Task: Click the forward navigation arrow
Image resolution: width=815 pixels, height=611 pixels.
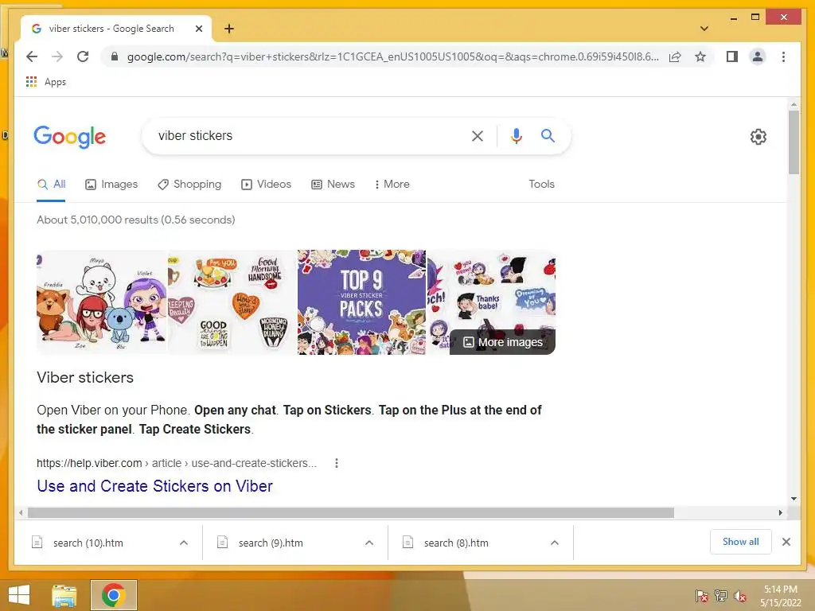Action: point(57,56)
